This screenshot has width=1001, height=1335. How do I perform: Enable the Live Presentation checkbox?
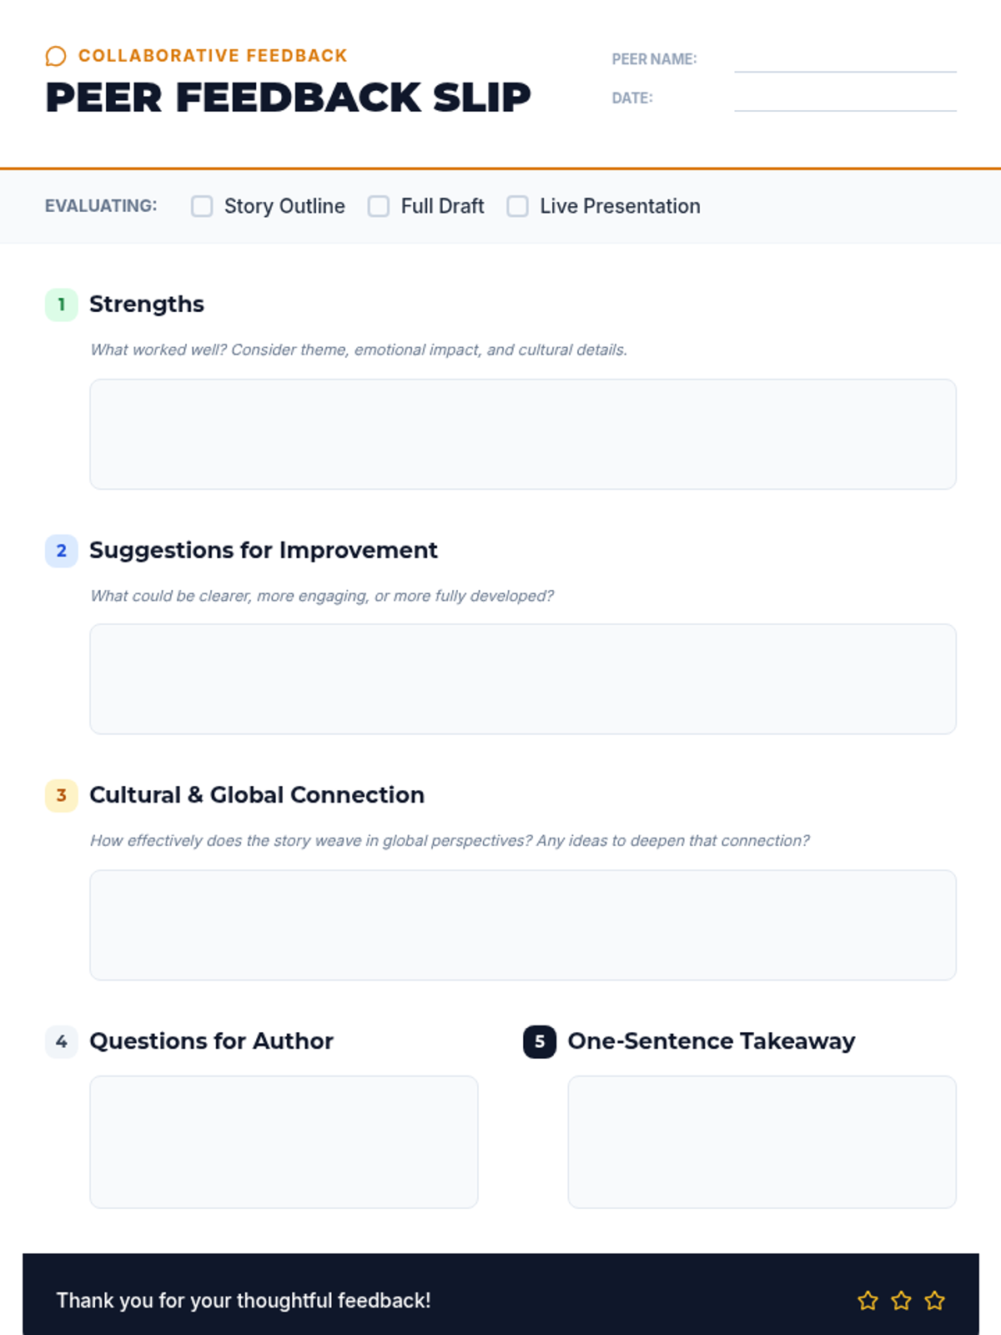coord(517,206)
